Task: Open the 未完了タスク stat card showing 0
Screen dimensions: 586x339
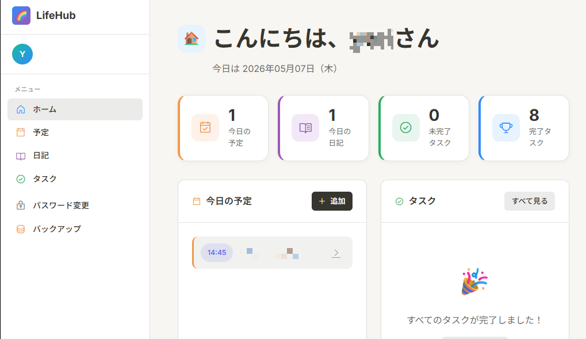Action: tap(424, 128)
